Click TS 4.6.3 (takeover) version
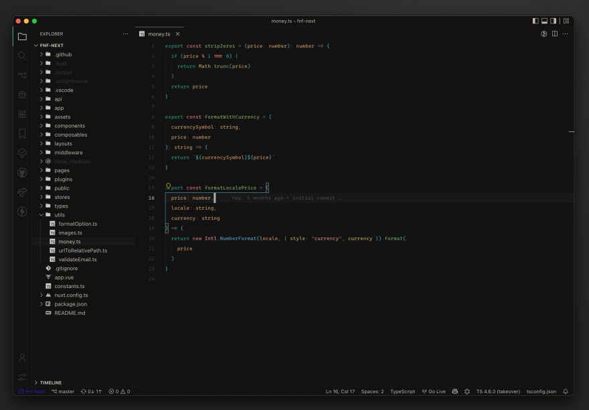Image resolution: width=589 pixels, height=410 pixels. coord(498,391)
